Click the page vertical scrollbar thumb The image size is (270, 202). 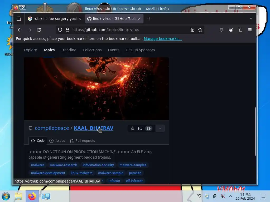point(255,132)
